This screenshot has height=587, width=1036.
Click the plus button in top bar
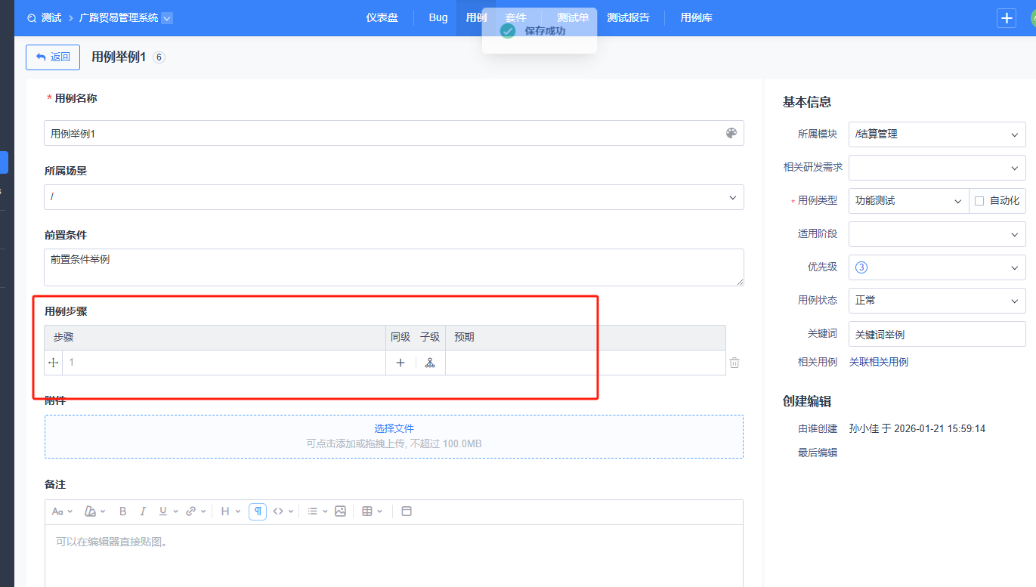coord(1007,18)
